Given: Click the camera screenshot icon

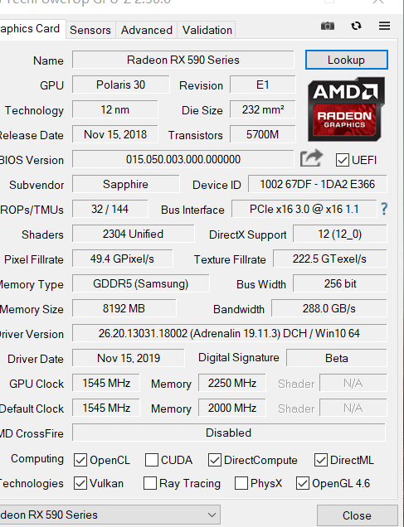Looking at the screenshot, I should [x=328, y=26].
